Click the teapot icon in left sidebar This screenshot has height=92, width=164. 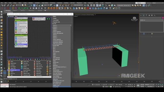[2, 12]
